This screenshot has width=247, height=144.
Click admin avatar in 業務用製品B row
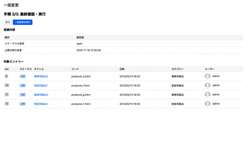(208, 76)
